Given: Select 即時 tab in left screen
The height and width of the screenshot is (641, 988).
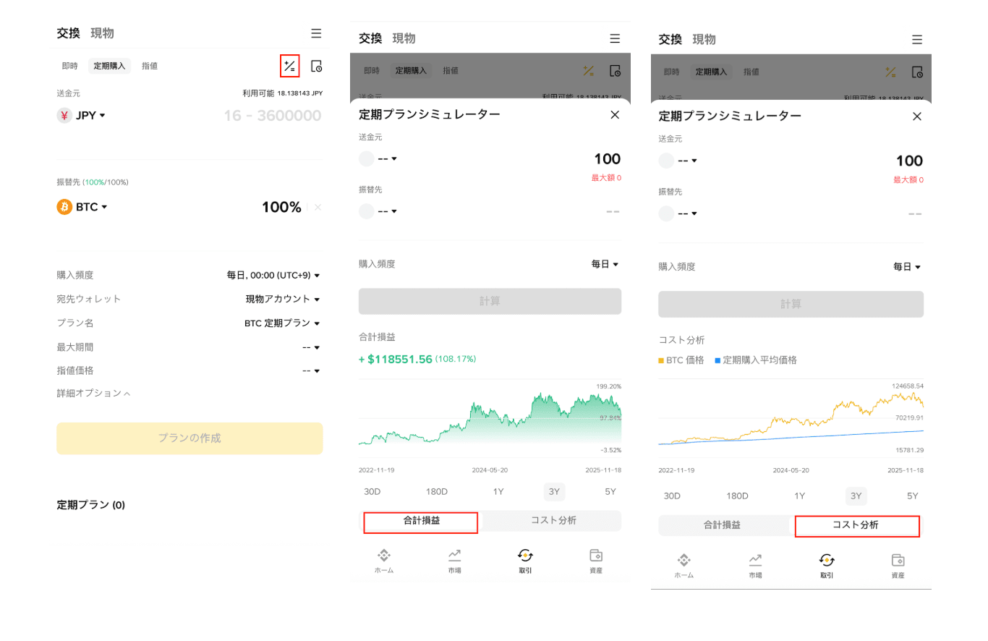Looking at the screenshot, I should [x=69, y=66].
